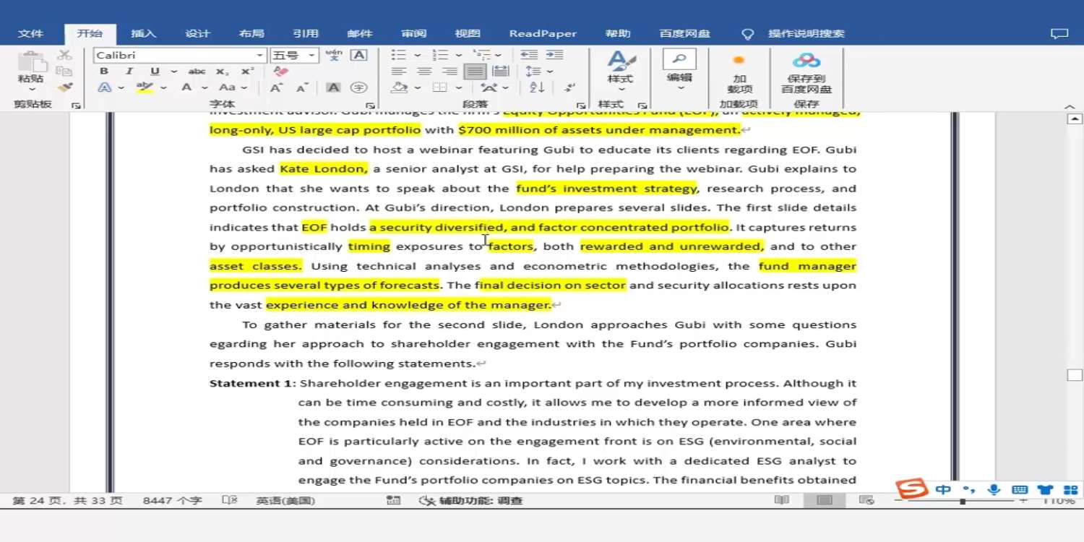The width and height of the screenshot is (1084, 542).
Task: Toggle Italic formatting
Action: 129,72
